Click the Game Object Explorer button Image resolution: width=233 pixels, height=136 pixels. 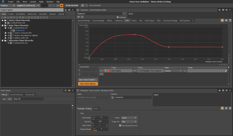(x=88, y=80)
